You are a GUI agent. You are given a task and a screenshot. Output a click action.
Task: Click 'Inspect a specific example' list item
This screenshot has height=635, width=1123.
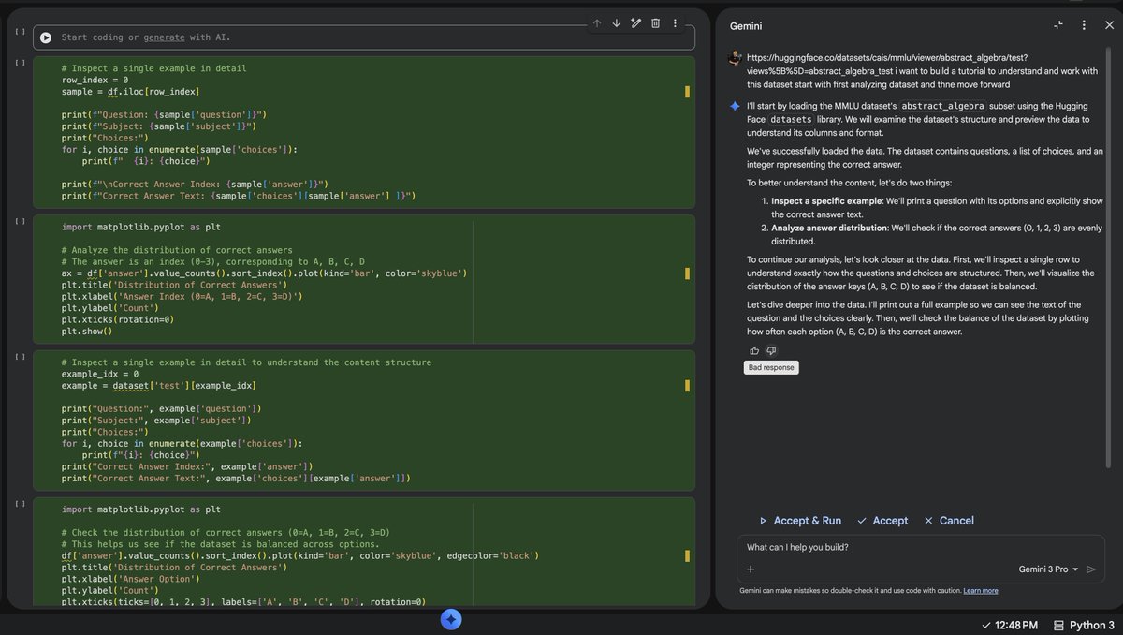coord(825,201)
